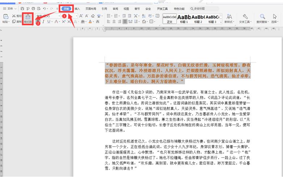Expand the borders dropdown arrow
The image size is (283, 177).
[155, 22]
